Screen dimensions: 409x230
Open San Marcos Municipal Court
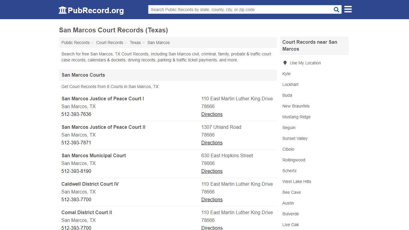[x=94, y=155]
